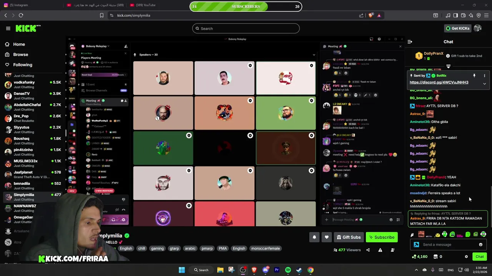
Task: Collapse the Speakers — 30 section chevron
Action: [314, 55]
